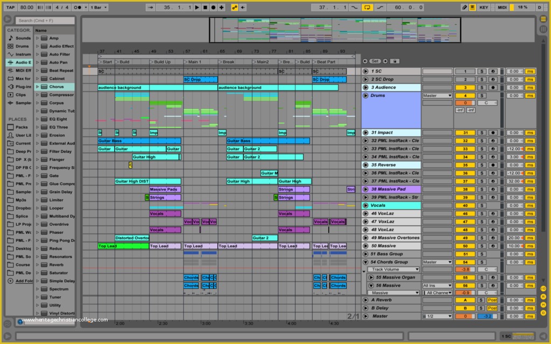The image size is (551, 344).
Task: Click the Re-enable Automation arrow button
Action: [x=243, y=8]
